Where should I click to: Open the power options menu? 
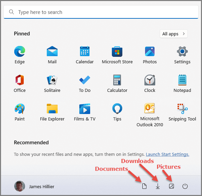click(185, 186)
